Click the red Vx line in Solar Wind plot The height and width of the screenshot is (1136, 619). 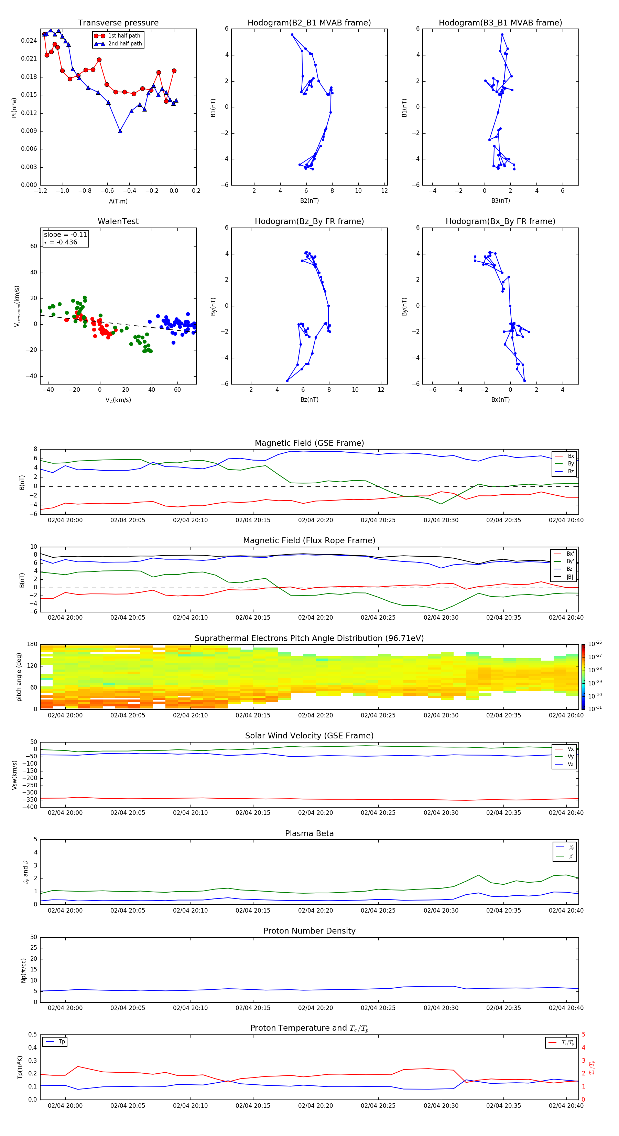(x=309, y=799)
